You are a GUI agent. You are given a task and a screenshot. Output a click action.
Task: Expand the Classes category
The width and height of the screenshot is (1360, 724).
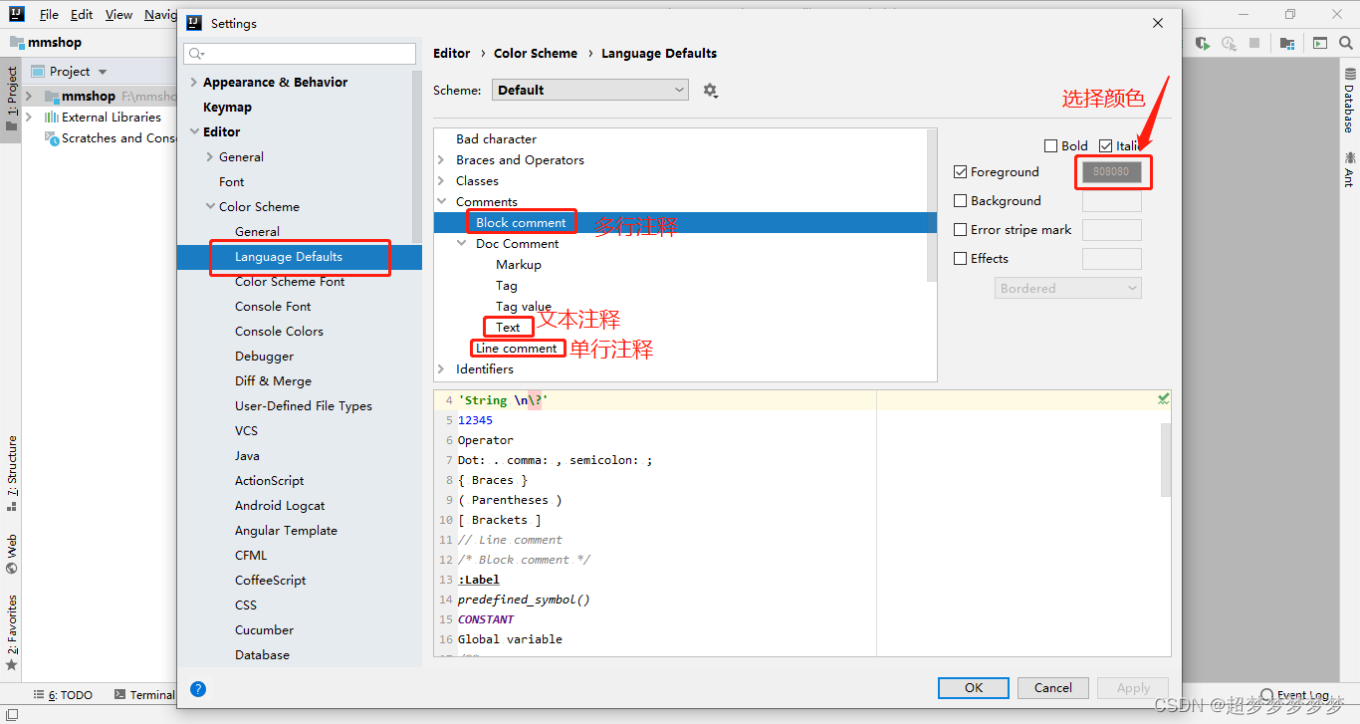point(442,181)
